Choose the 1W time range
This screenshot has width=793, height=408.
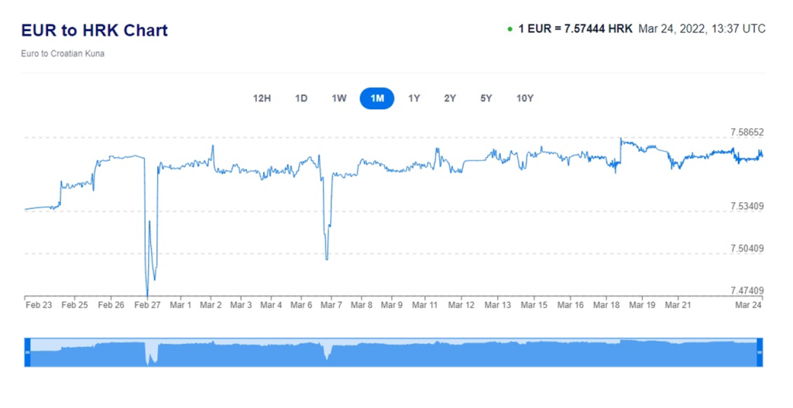click(x=339, y=98)
